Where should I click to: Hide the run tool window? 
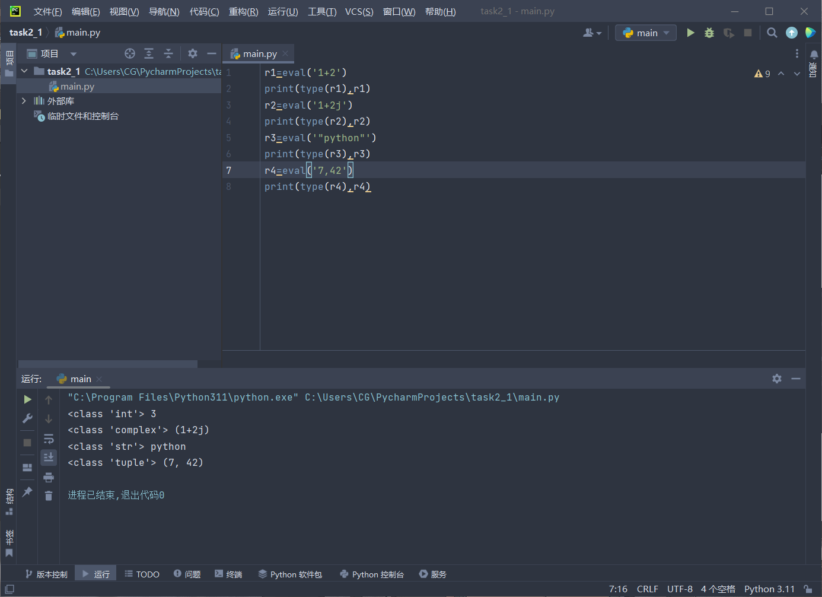coord(796,379)
